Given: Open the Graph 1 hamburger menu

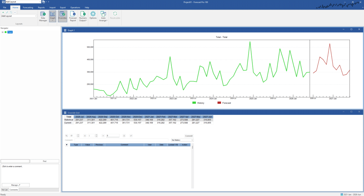Looking at the screenshot, I should click(x=65, y=30).
